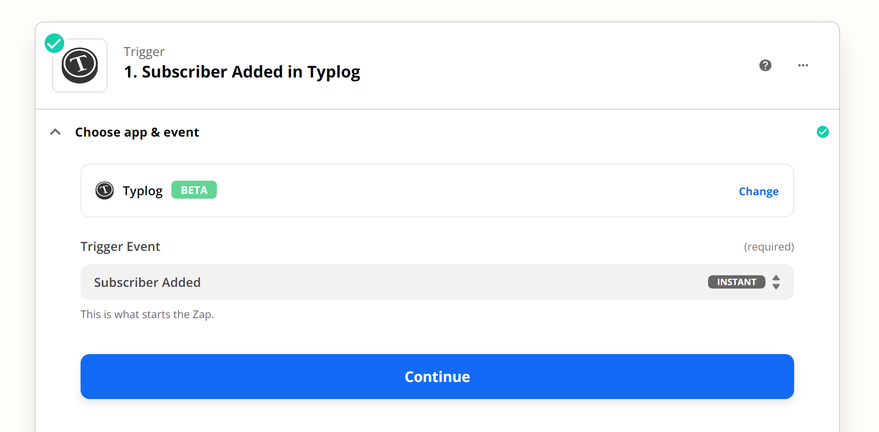Collapse the Choose app & event chevron

[55, 132]
